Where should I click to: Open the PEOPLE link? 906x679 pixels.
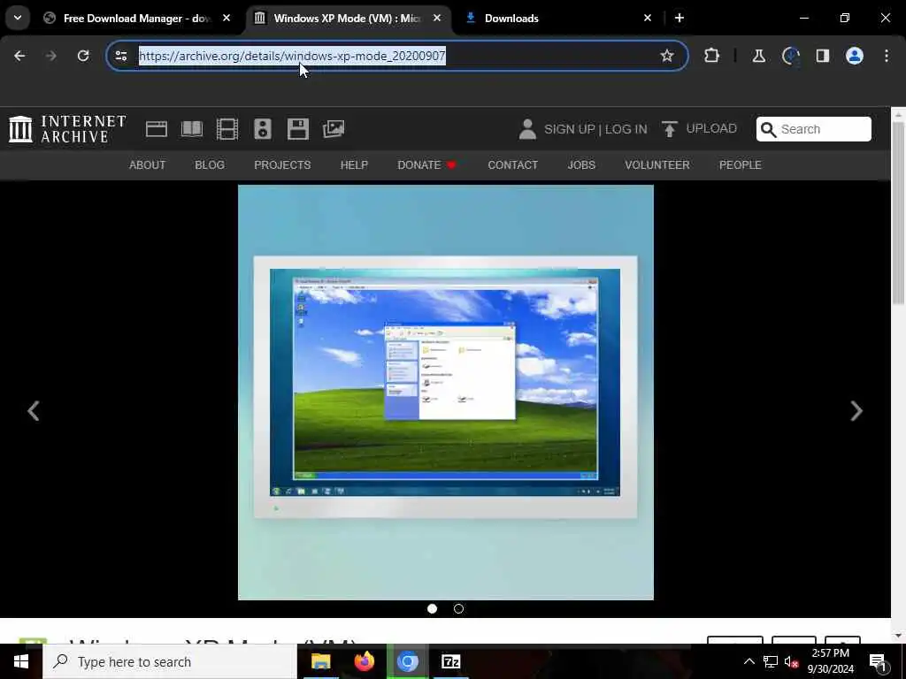point(741,165)
